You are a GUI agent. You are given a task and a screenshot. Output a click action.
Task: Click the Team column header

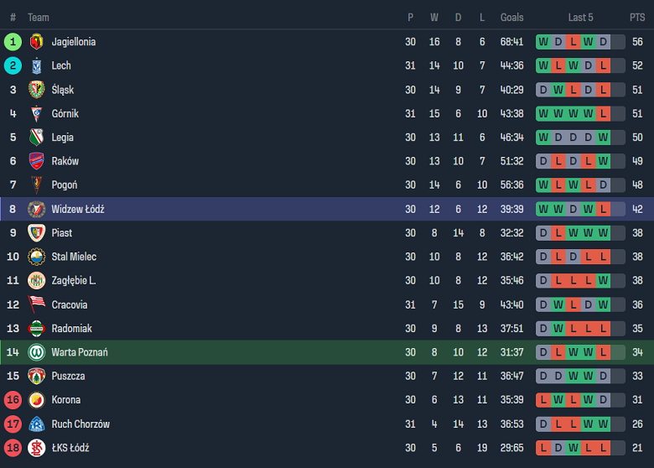pos(39,17)
